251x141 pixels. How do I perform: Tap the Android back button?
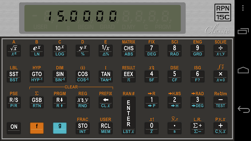click(x=244, y=109)
